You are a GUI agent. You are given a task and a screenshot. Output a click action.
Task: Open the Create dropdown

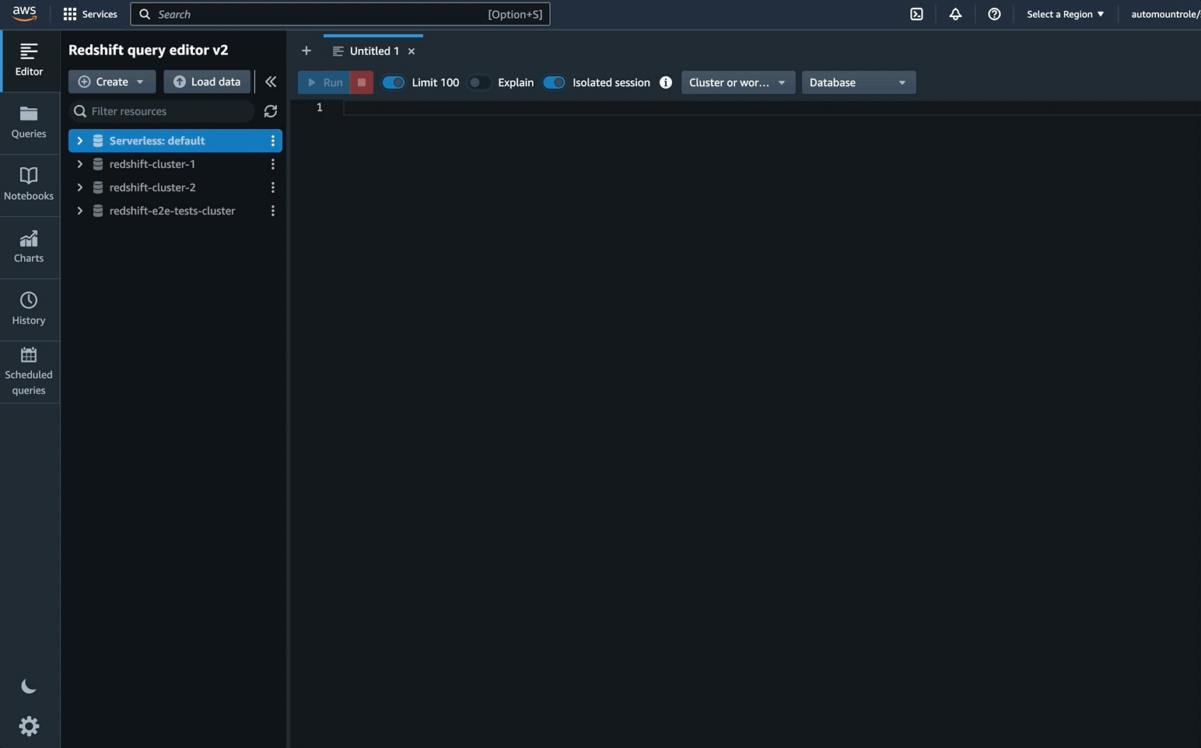112,82
